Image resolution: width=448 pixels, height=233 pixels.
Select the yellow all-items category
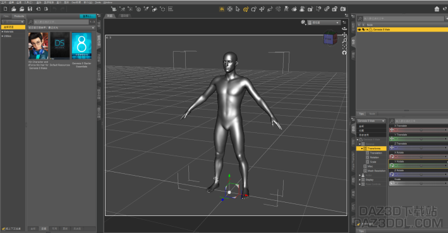(13, 27)
